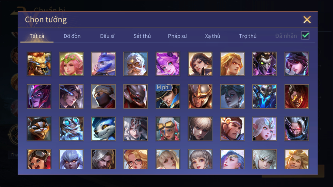Switch to the Trợ thủ tab
The height and width of the screenshot is (187, 333).
(x=248, y=36)
